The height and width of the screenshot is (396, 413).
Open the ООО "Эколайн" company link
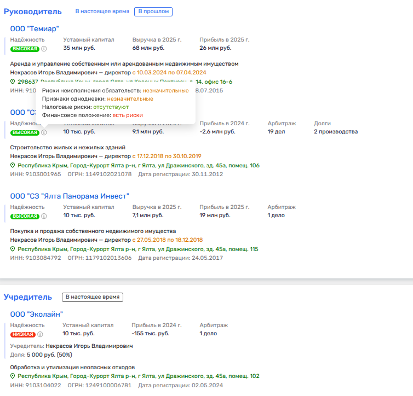coord(37,314)
